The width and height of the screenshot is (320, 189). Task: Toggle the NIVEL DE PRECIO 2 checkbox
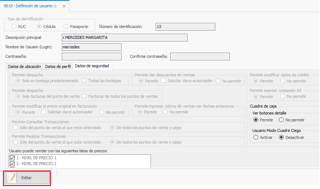tap(12, 164)
